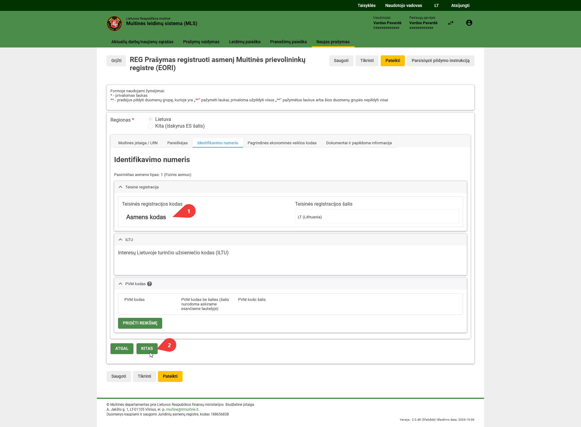This screenshot has width=581, height=427.
Task: Click the bottom Pateikti button
Action: pos(170,376)
